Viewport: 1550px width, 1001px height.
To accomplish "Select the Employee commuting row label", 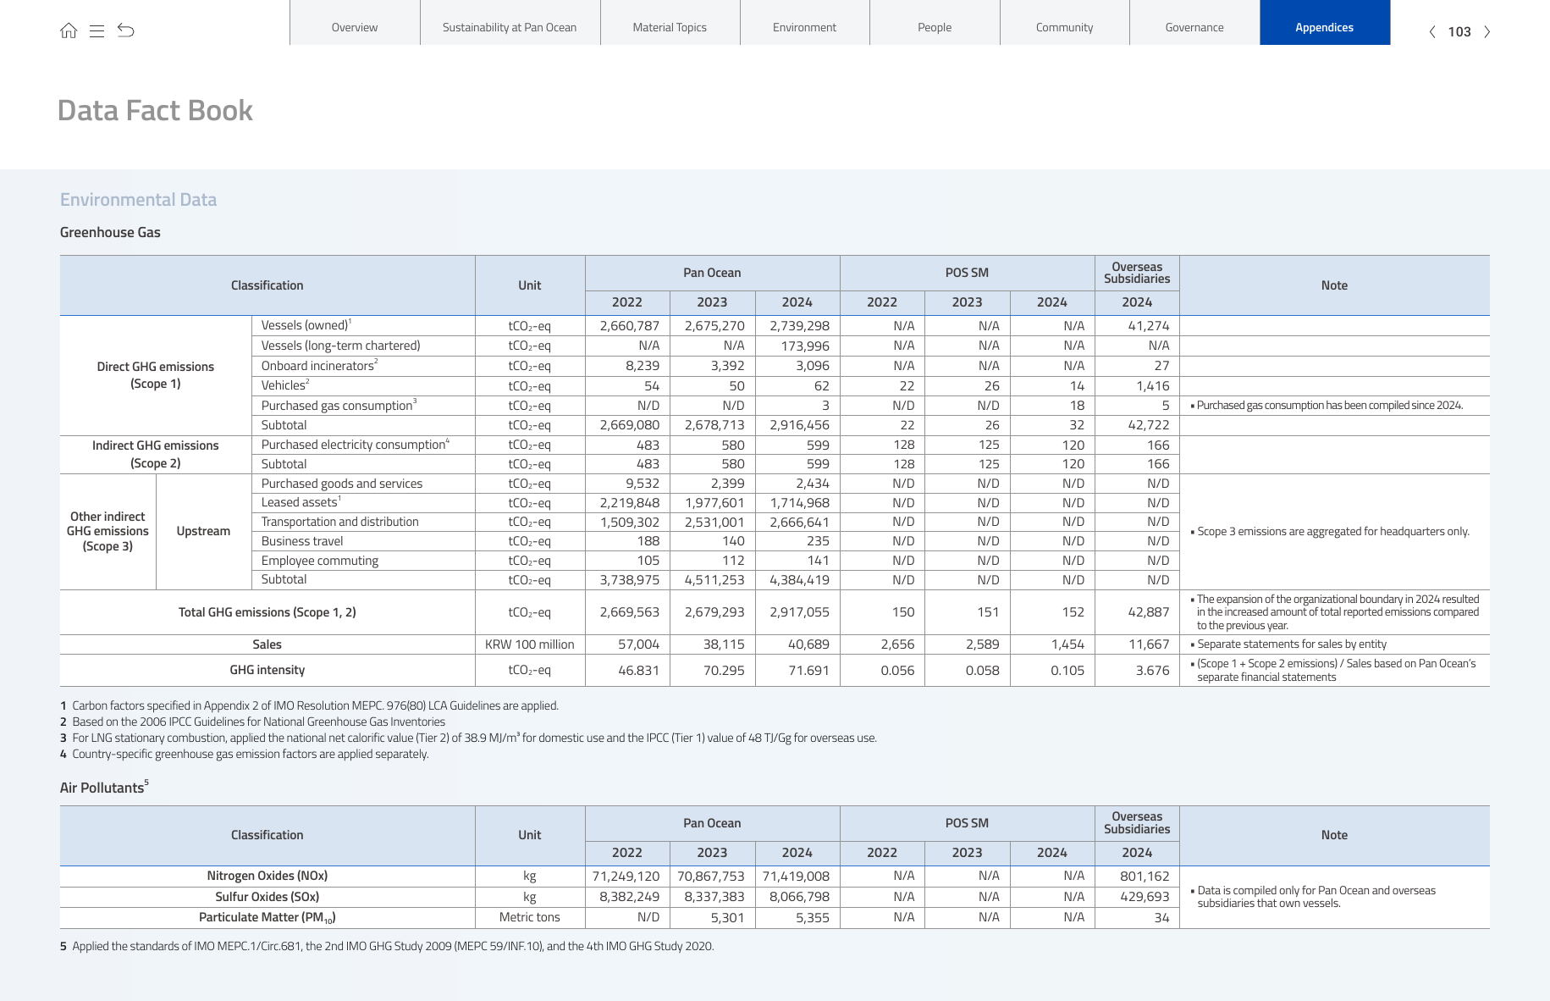I will click(319, 561).
